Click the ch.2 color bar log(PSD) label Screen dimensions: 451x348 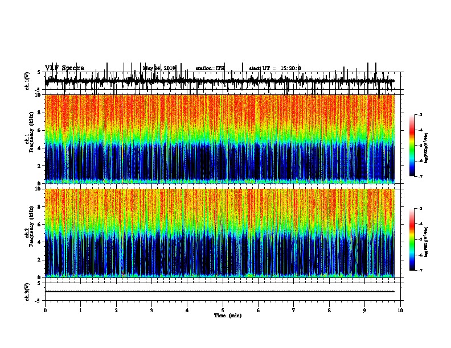tap(427, 242)
